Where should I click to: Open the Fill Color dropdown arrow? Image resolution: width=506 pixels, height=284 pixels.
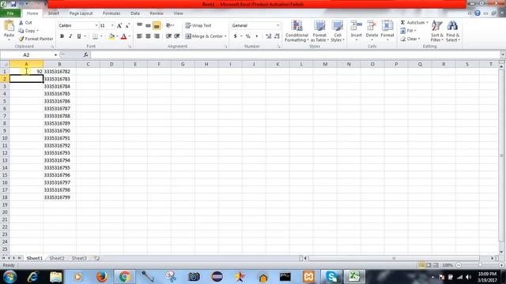(x=117, y=36)
